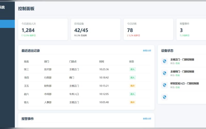Click shield icon for 主楼侧门 controller
The image size is (206, 129).
[x=165, y=73]
